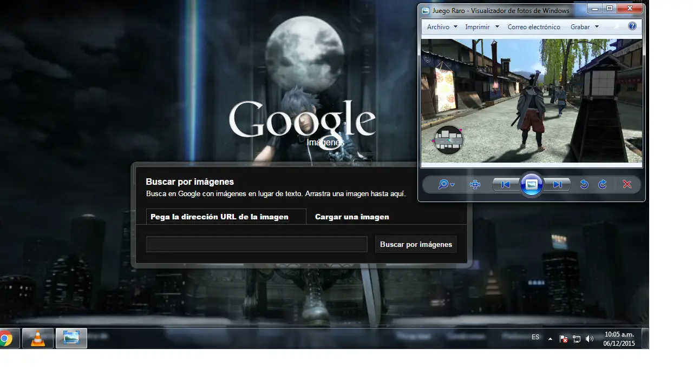Maximize the Photo Viewer window
The width and height of the screenshot is (693, 389).
coord(609,9)
